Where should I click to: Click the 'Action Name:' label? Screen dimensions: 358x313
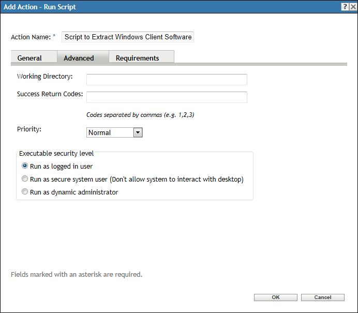click(x=31, y=37)
